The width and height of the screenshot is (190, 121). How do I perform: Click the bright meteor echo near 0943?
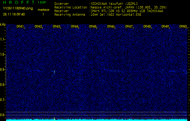[54, 72]
